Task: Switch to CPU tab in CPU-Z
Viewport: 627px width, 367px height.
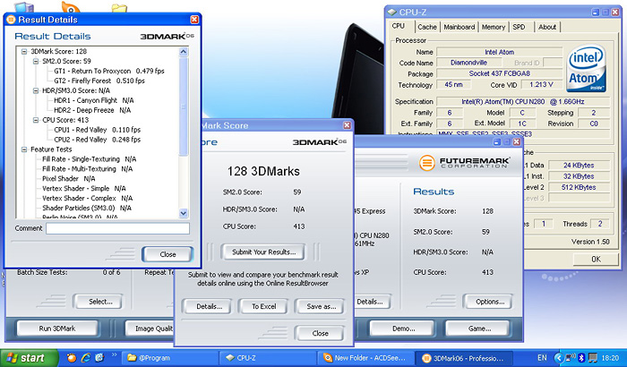Action: [x=399, y=26]
